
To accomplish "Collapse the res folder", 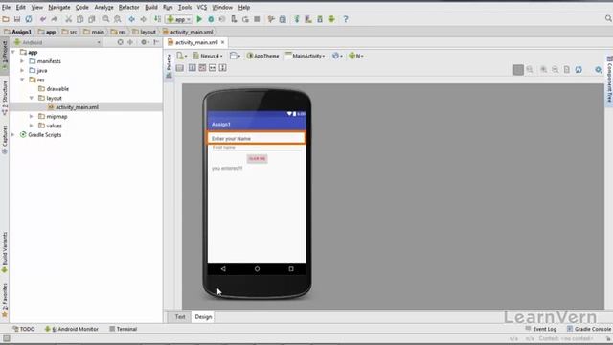I will 22,80.
